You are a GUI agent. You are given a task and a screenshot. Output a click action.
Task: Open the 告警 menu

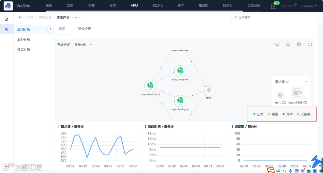(x=91, y=6)
